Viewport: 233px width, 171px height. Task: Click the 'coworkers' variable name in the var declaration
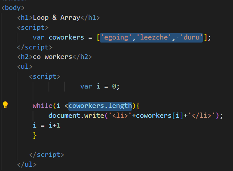coord(66,37)
